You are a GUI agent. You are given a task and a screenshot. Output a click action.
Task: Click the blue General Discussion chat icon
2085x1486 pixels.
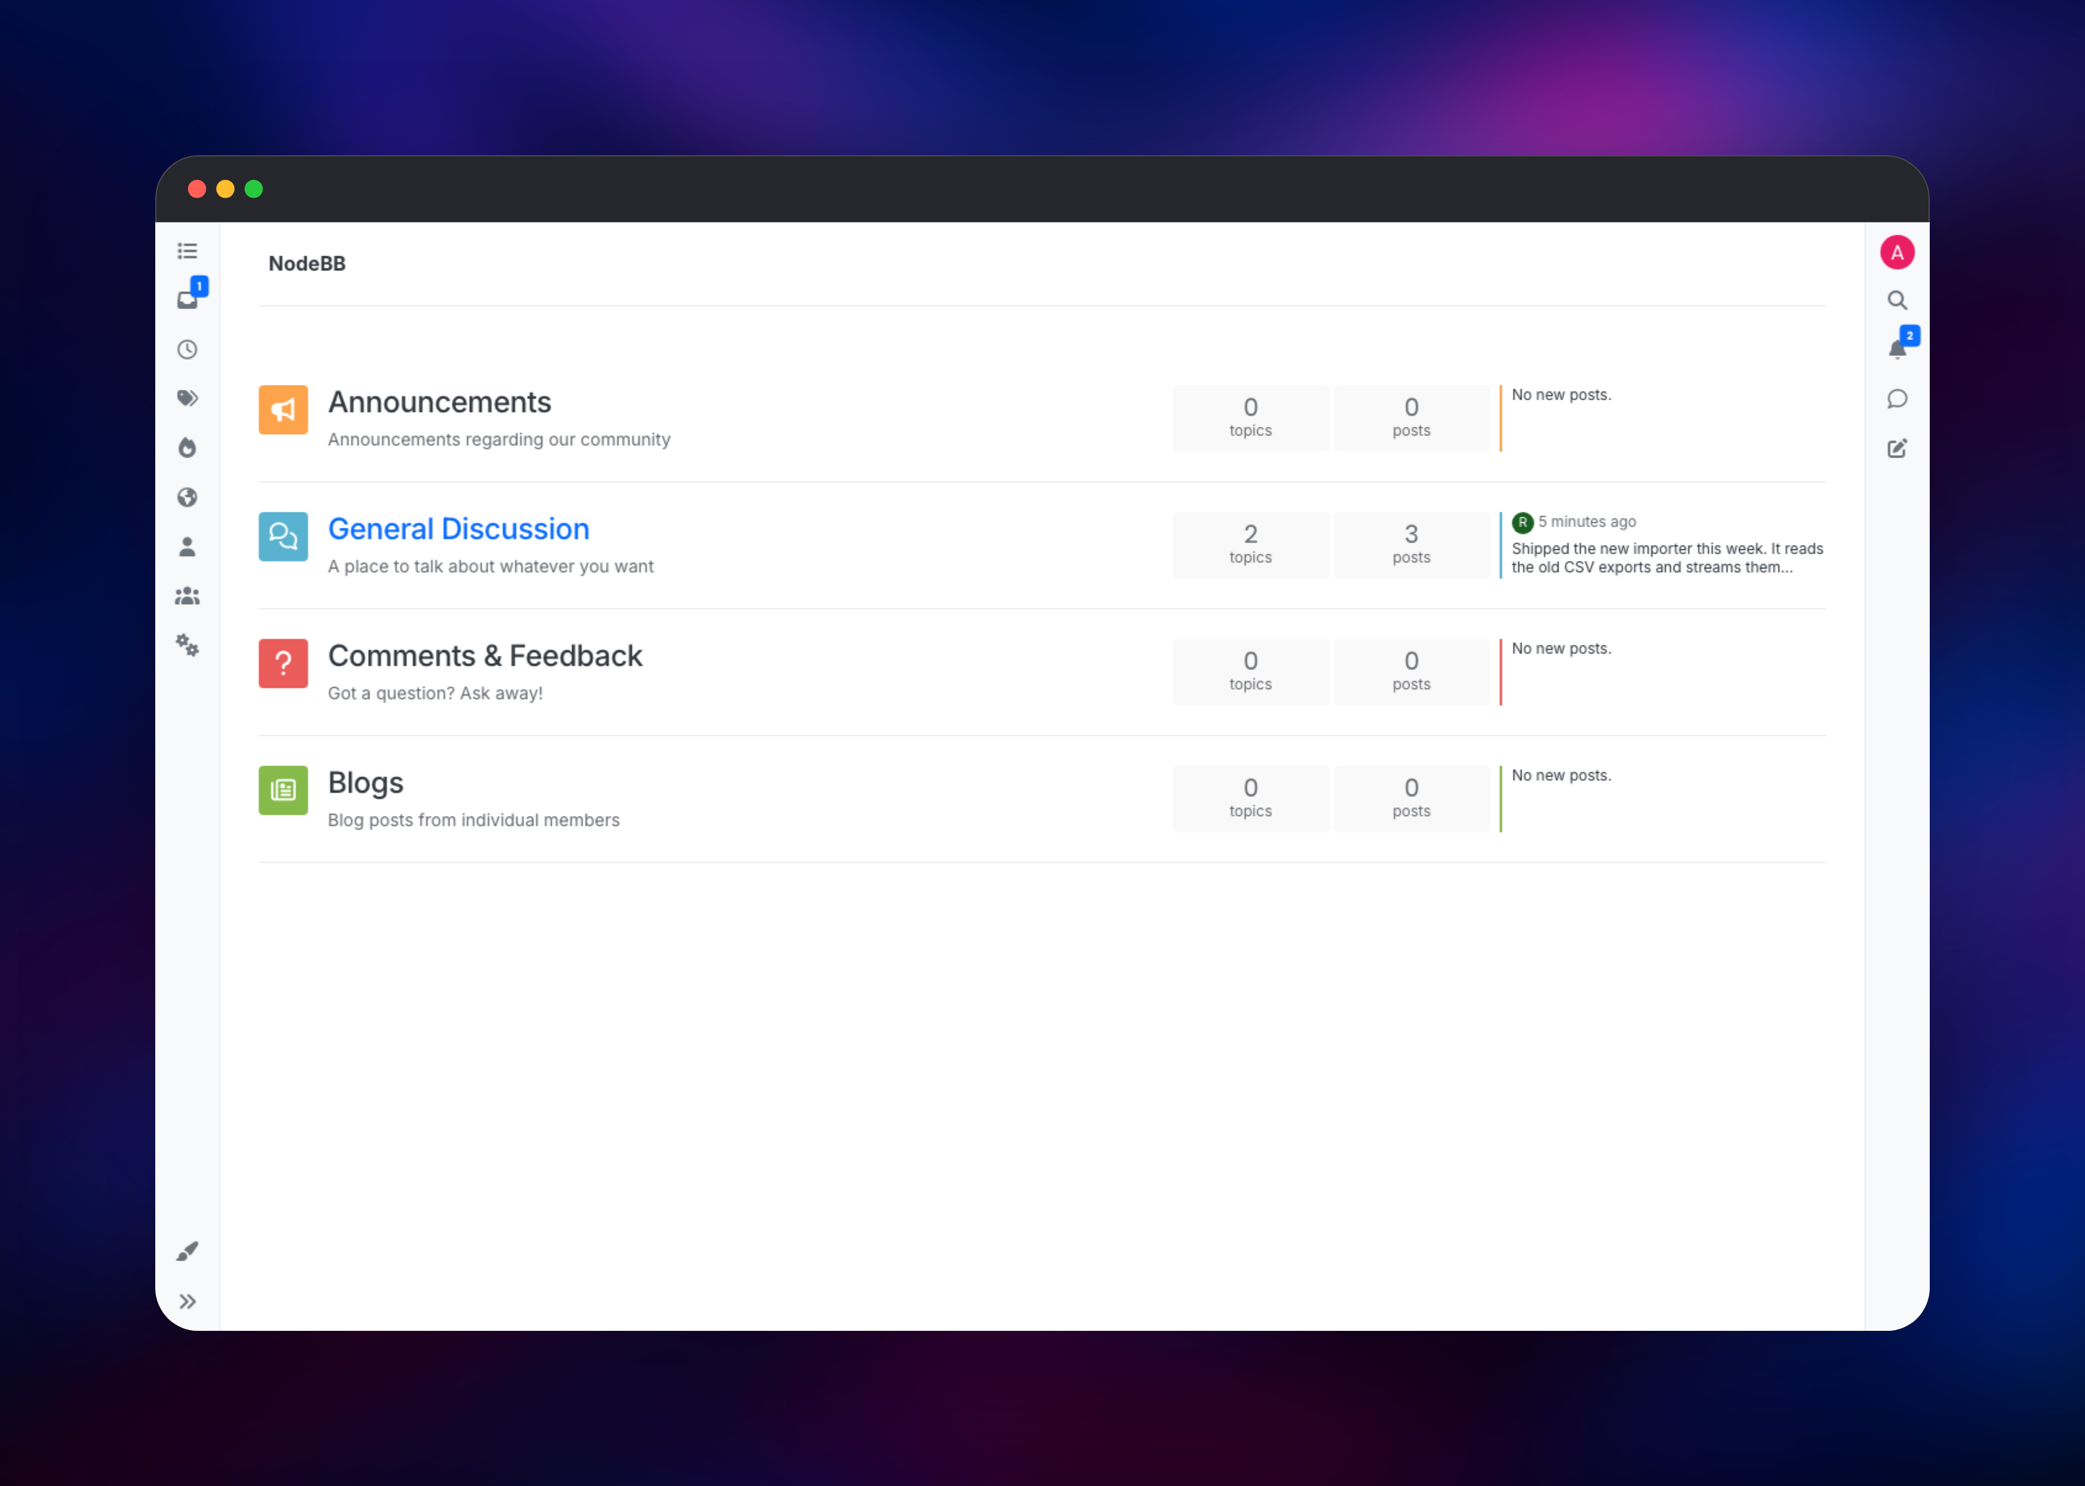tap(284, 537)
